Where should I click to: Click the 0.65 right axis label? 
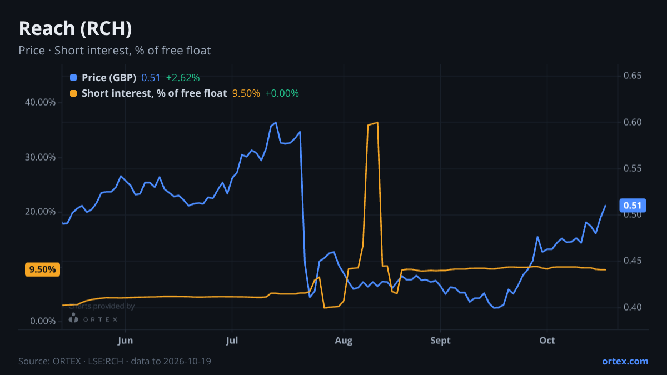633,76
